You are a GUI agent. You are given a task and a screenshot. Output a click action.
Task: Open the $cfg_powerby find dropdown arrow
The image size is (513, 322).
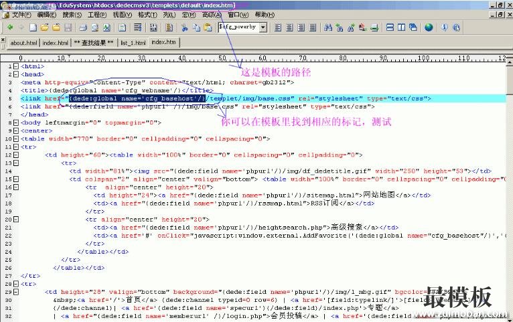click(x=263, y=27)
